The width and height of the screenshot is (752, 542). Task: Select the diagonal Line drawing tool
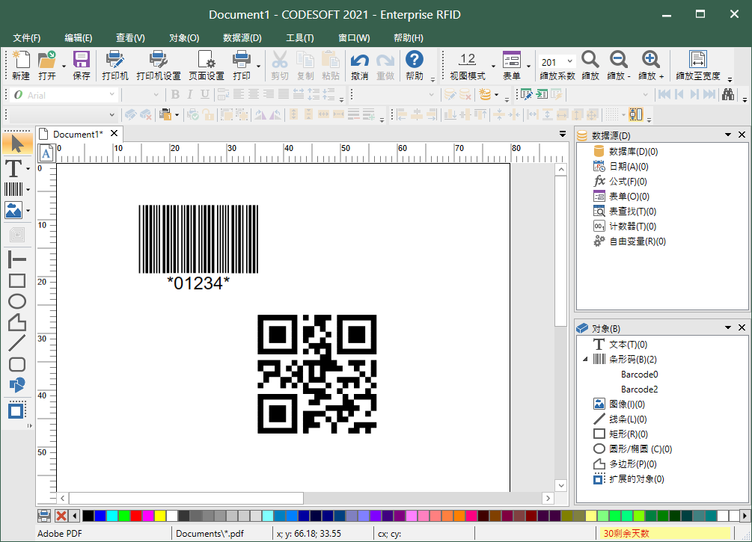tap(17, 343)
